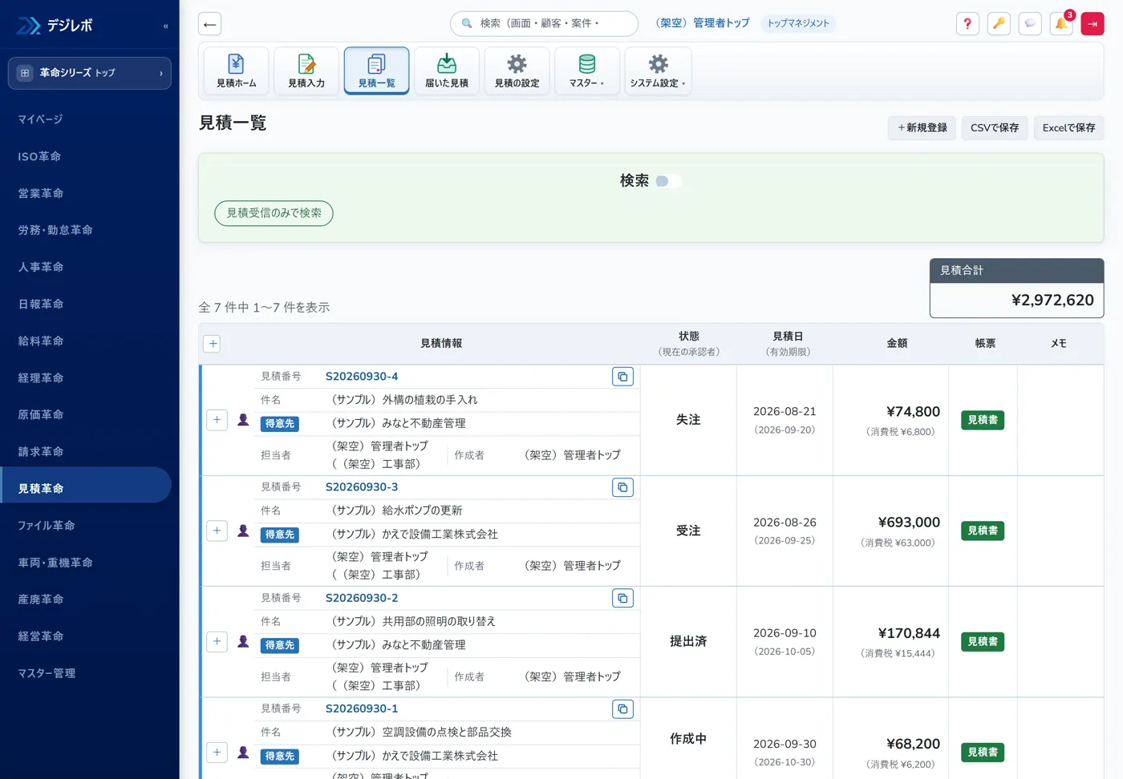Select 経理革命 in the sidebar
The image size is (1123, 779).
[41, 377]
